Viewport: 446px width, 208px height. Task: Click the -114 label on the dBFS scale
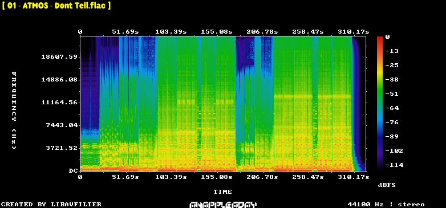pyautogui.click(x=394, y=165)
